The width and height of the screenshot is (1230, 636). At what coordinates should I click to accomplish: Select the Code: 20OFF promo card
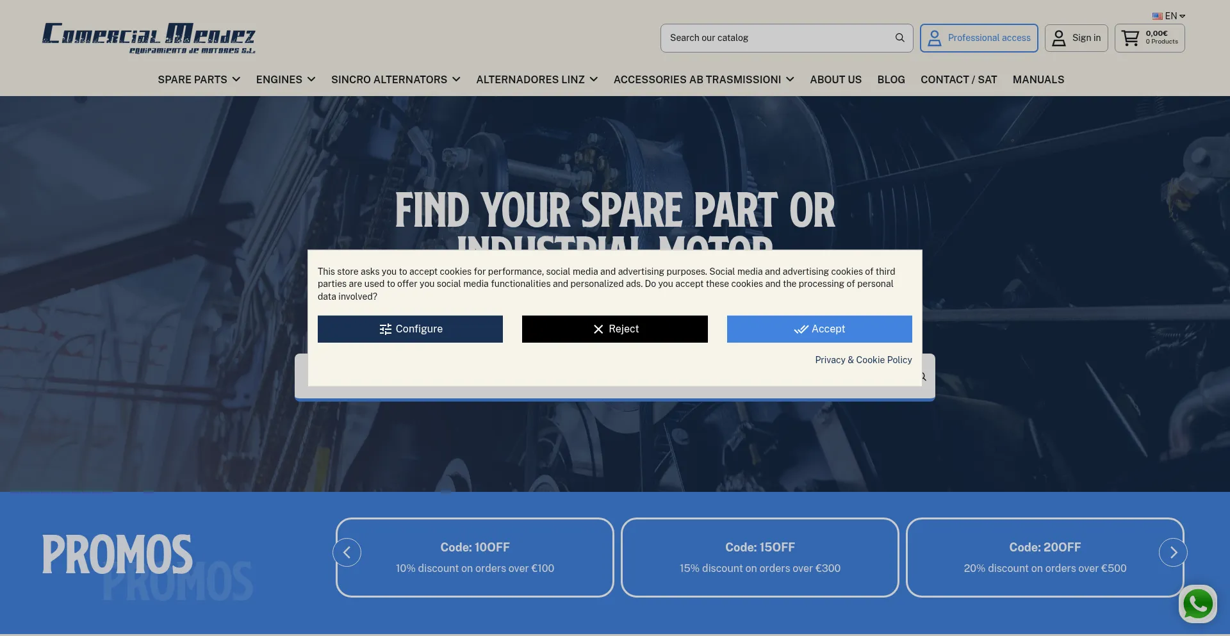pos(1045,557)
